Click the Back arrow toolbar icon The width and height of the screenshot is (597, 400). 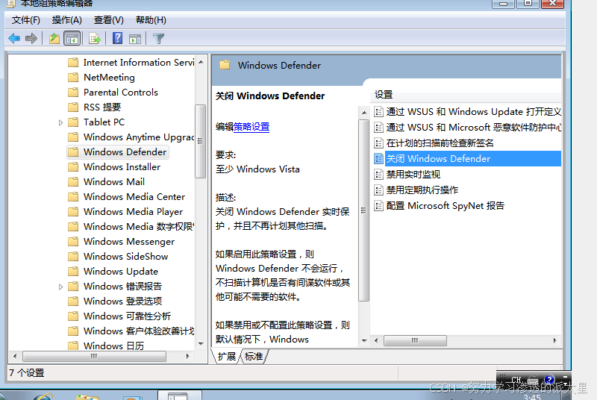[14, 39]
